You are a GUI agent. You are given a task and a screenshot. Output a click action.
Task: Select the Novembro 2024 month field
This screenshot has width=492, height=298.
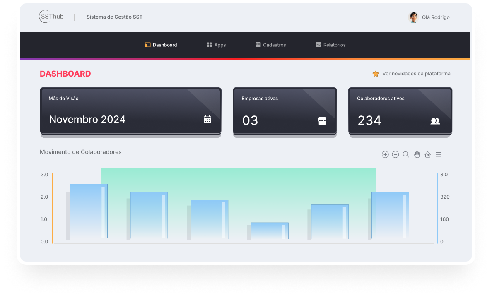pos(87,120)
